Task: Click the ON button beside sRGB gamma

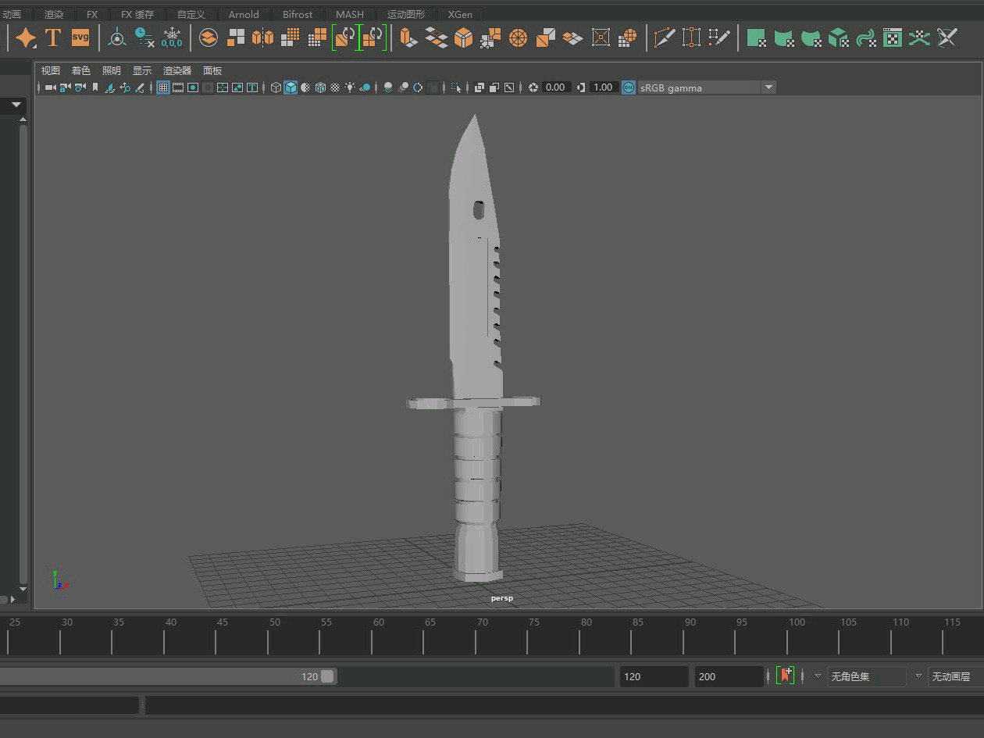Action: pos(628,87)
